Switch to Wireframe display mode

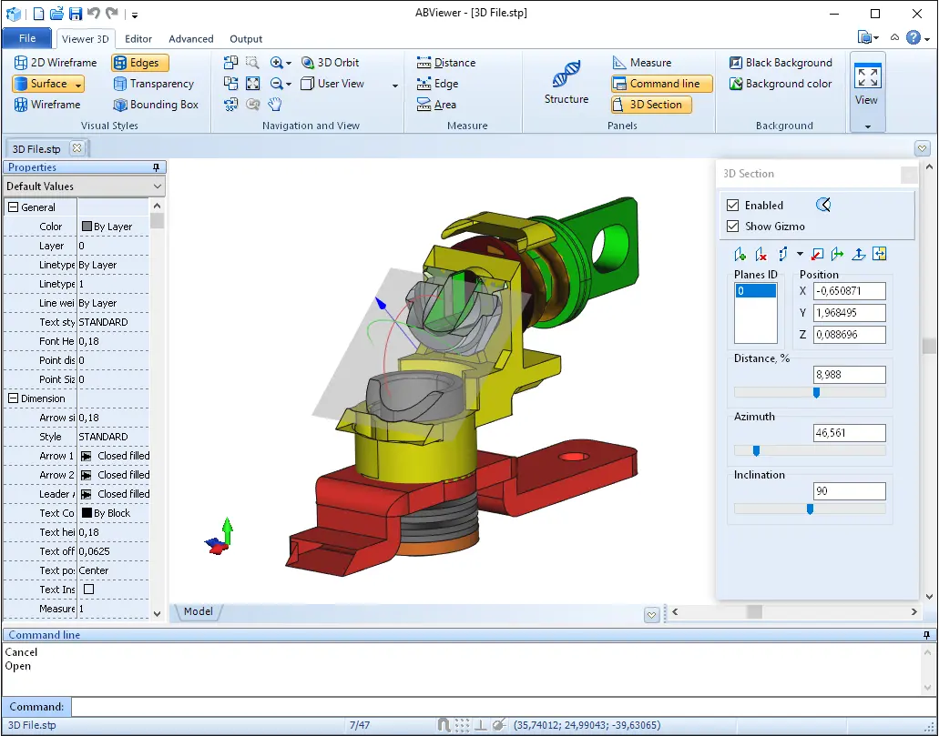tap(47, 105)
